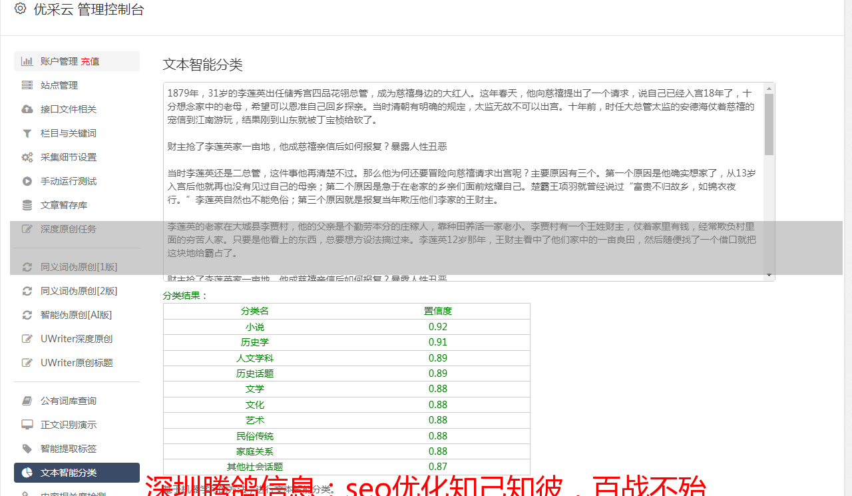The width and height of the screenshot is (852, 496).
Task: Click the refresh icon for 同义词伪原创[2版]
Action: (27, 291)
